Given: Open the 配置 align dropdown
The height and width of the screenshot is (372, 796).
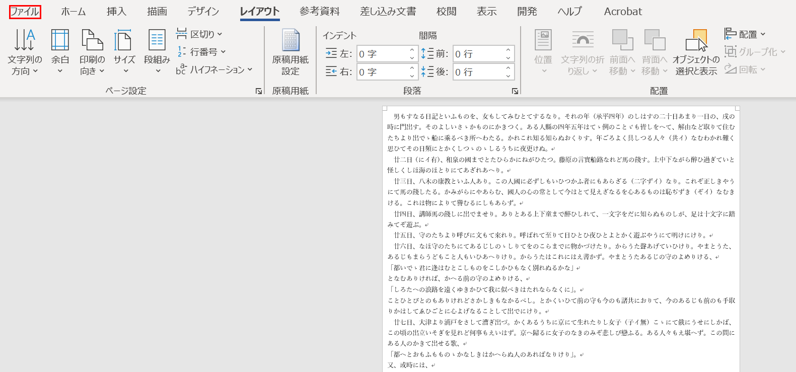Looking at the screenshot, I should point(745,34).
